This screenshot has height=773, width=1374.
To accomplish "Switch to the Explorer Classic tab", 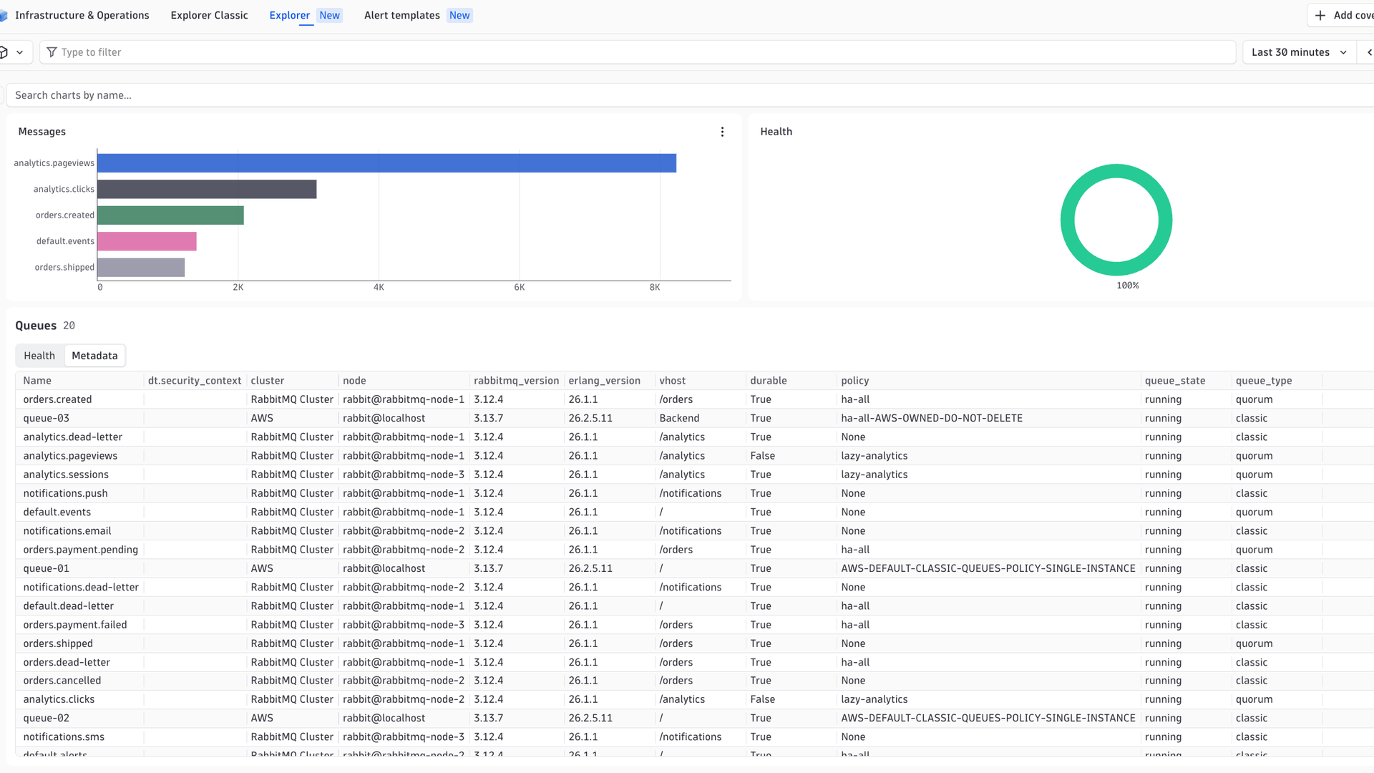I will (x=209, y=15).
